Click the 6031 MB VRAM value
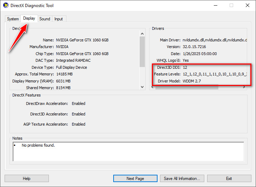Image resolution: width=256 pixels, height=187 pixels. tap(63, 81)
